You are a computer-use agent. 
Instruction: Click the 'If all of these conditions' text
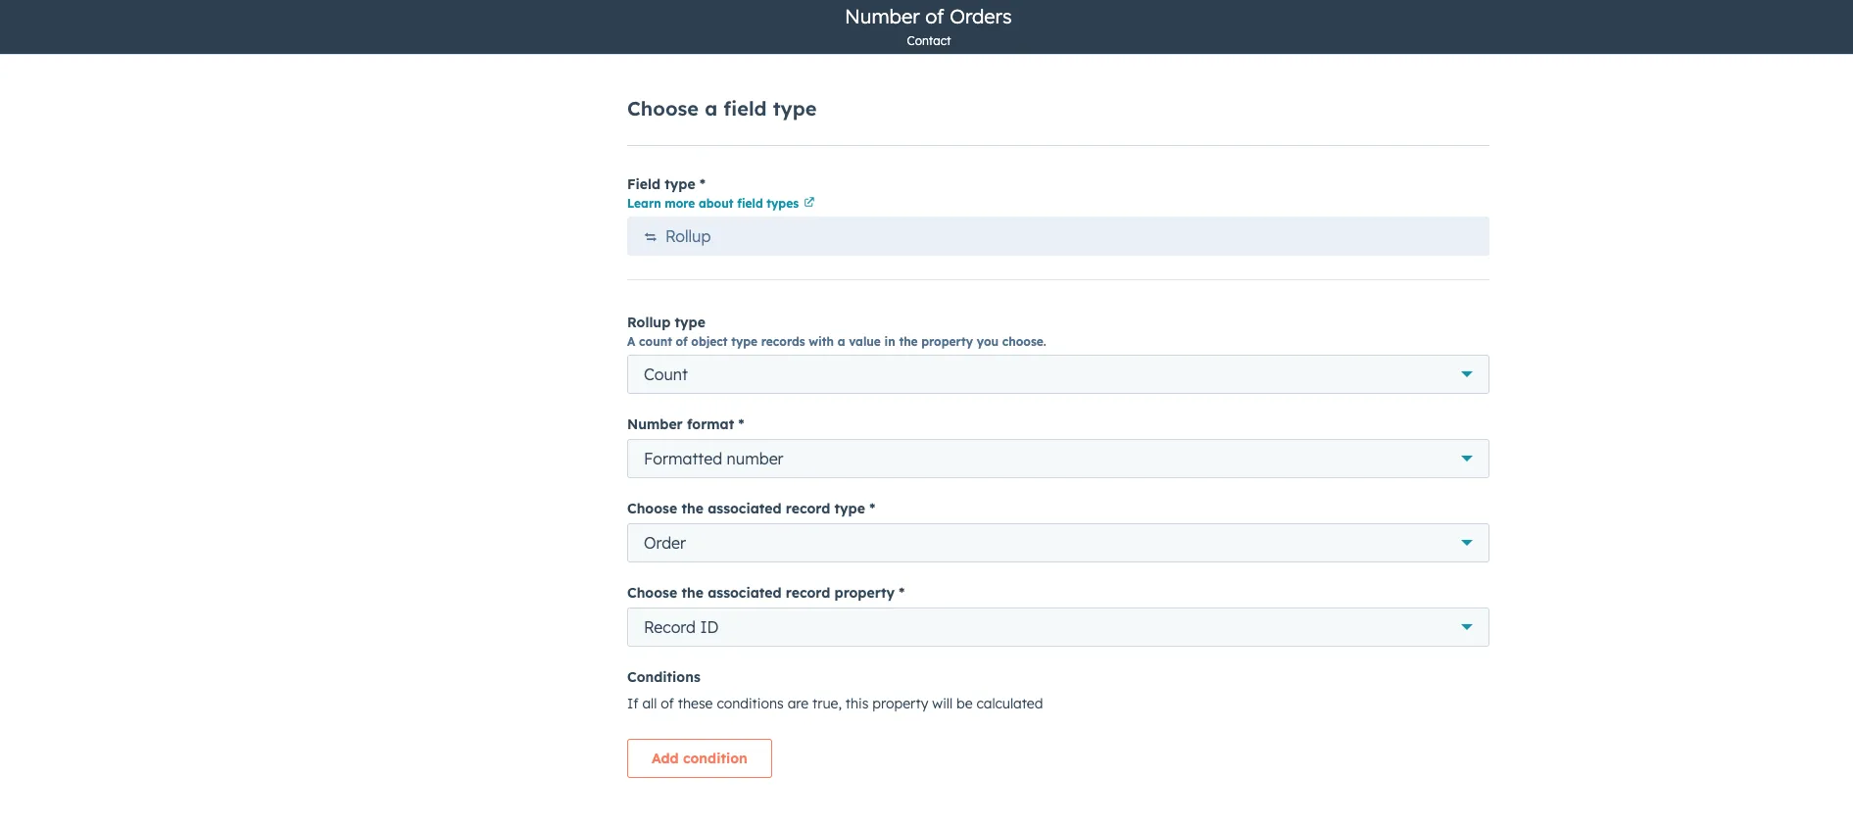[x=835, y=704]
